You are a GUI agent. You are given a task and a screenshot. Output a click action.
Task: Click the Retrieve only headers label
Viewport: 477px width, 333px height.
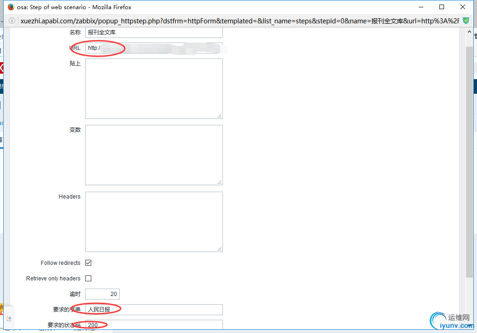[53, 279]
